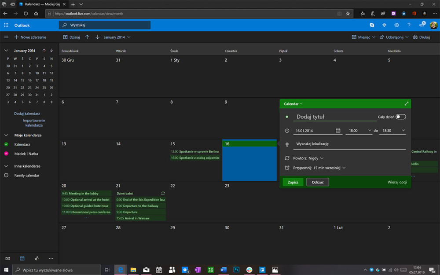Viewport: 440px width, 275px height.
Task: Open the Miesiąc view dropdown
Action: [x=364, y=37]
